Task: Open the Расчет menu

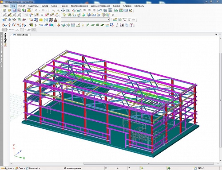Action: click(22, 6)
